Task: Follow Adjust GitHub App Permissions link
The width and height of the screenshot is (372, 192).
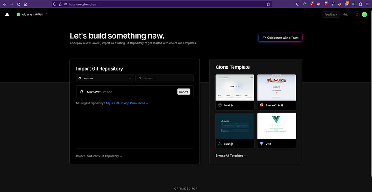Action: tap(127, 103)
